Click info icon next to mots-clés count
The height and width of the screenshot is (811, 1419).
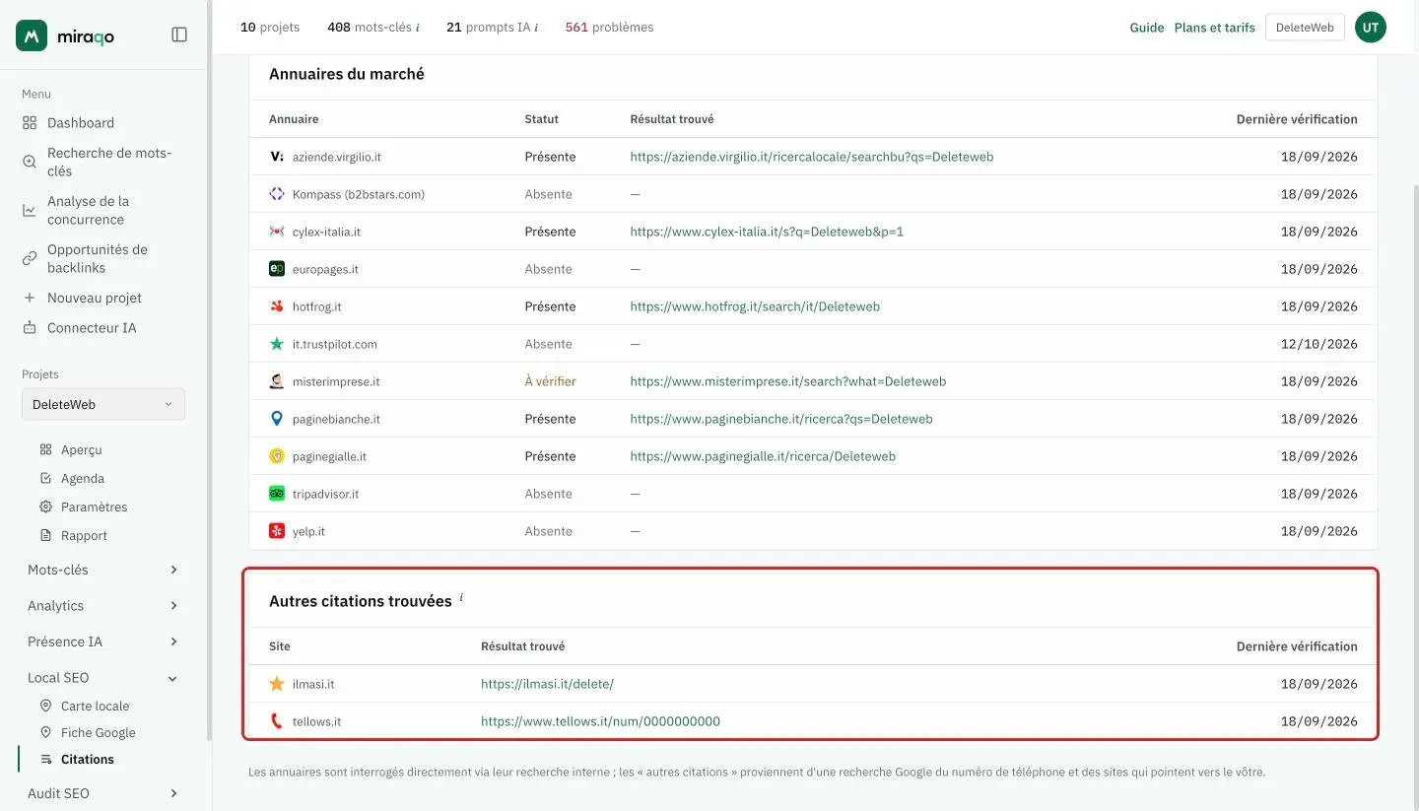pyautogui.click(x=417, y=28)
